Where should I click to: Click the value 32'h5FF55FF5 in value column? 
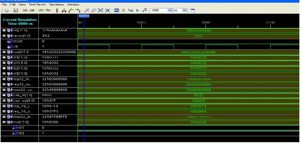(54, 117)
